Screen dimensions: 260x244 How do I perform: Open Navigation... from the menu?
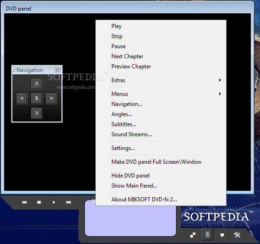tap(168, 104)
